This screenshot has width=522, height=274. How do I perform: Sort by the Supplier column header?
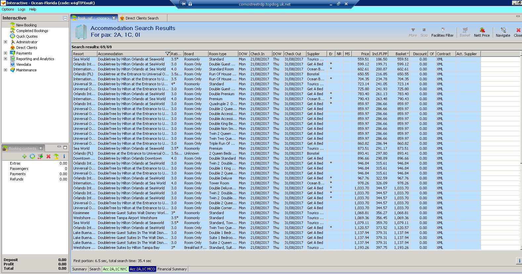click(x=316, y=54)
